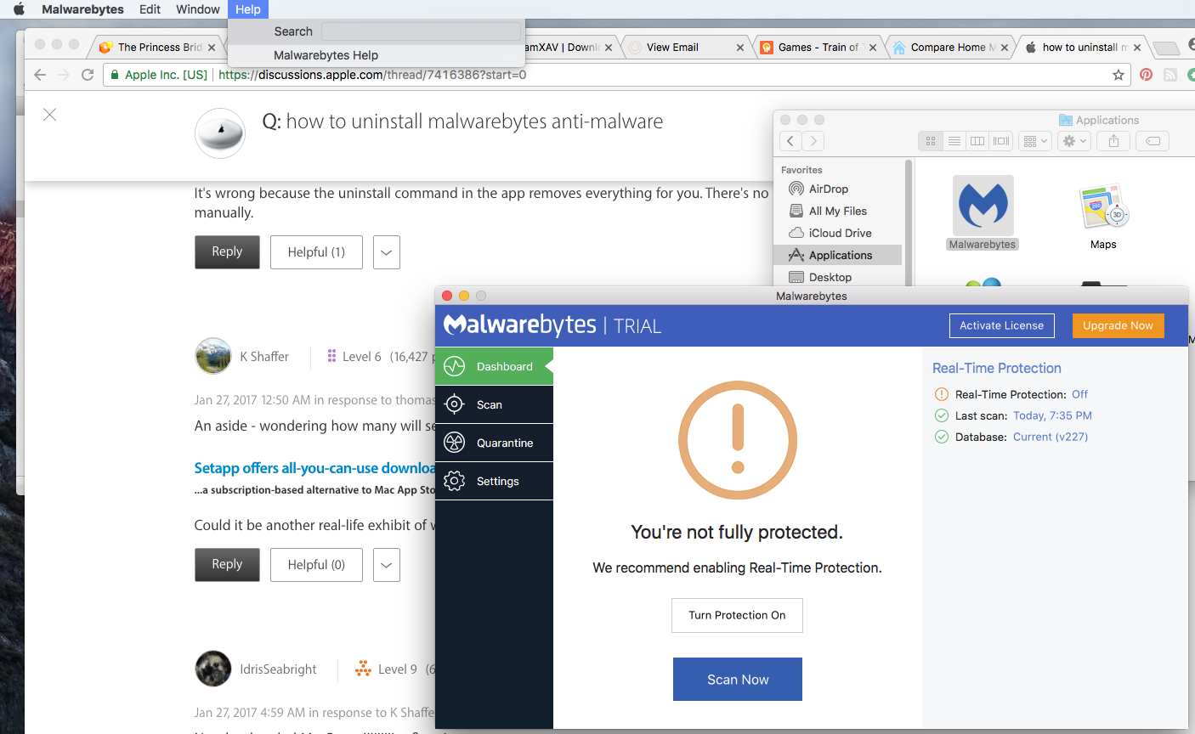
Task: Switch Finder to column view
Action: [977, 141]
